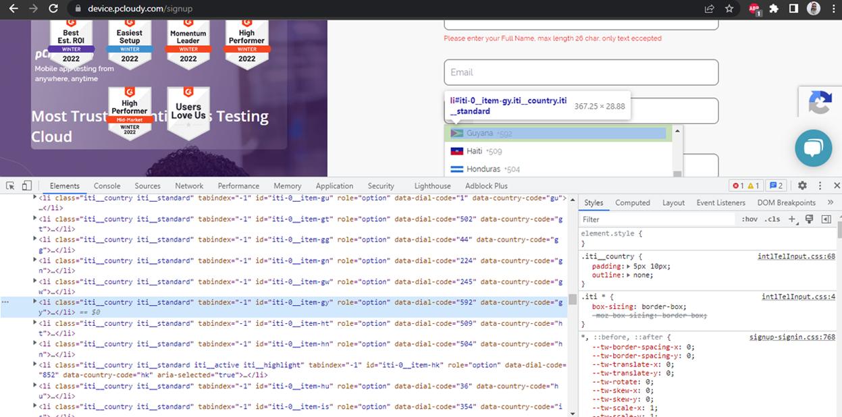Open the issues counter showing 2
842x417 pixels.
pyautogui.click(x=776, y=186)
